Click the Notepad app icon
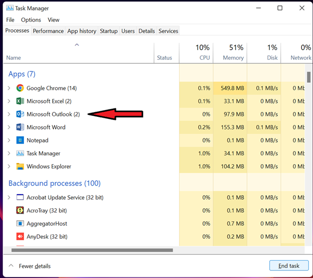313x278 pixels. pyautogui.click(x=20, y=140)
